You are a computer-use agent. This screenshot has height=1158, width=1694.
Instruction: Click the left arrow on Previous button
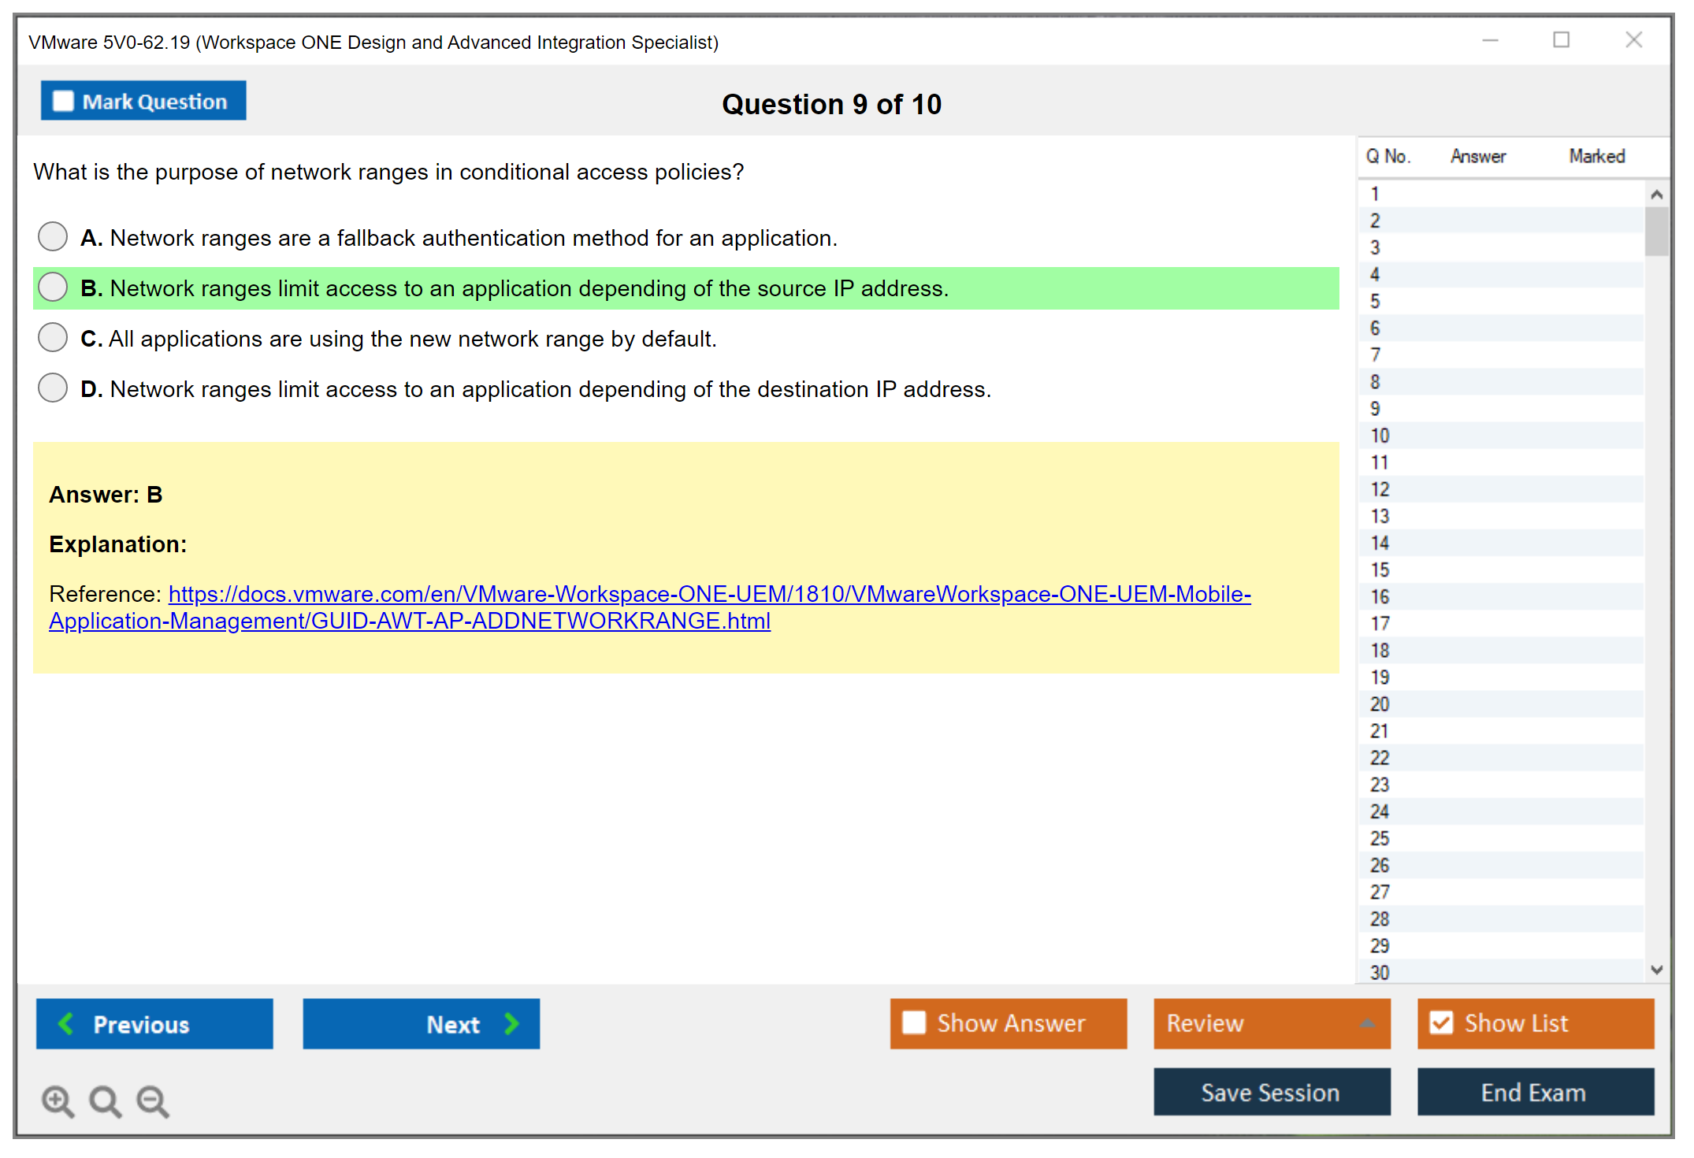click(x=66, y=1023)
